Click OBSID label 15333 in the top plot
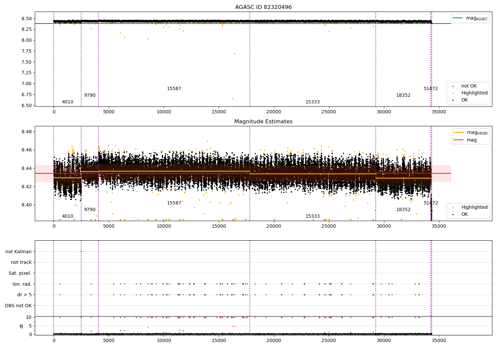The image size is (497, 348). pos(312,102)
